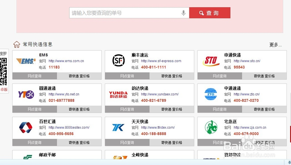291x165 pixels.
Task: Click the 天天快递 company name
Action: [140, 122]
